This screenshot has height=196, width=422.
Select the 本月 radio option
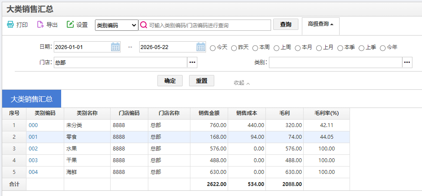(298, 48)
